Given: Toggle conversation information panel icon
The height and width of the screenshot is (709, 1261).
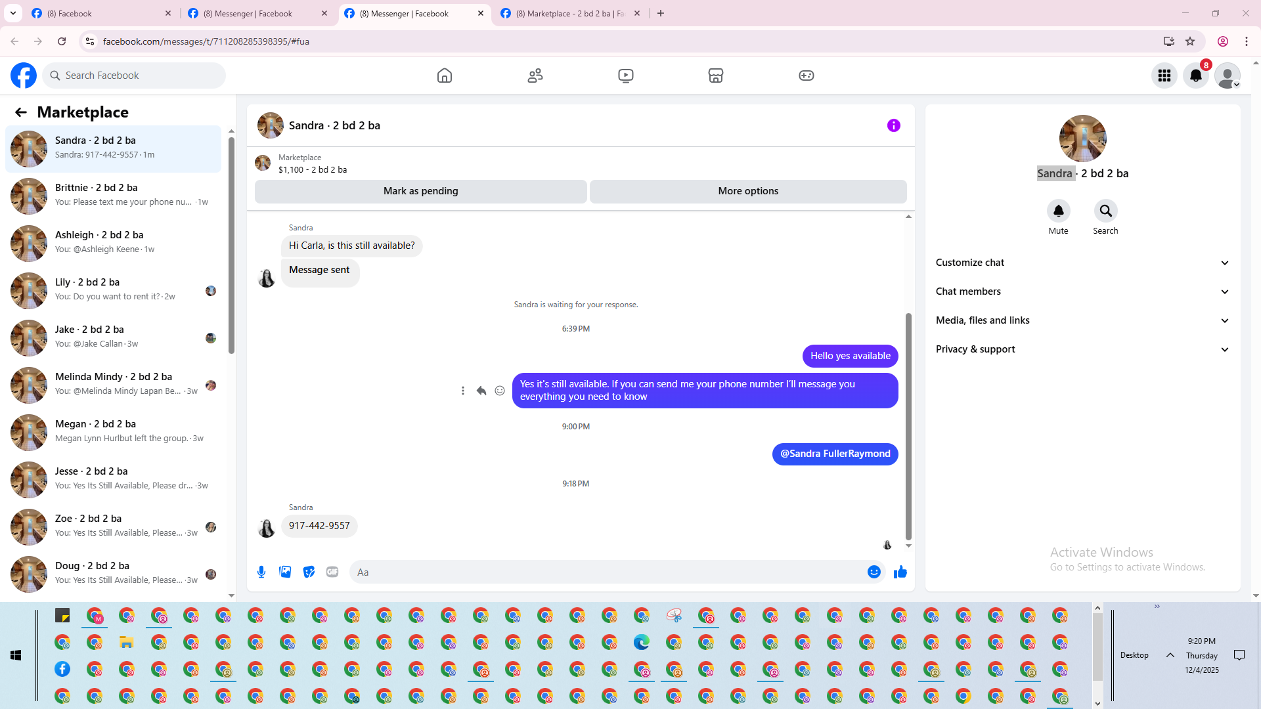Looking at the screenshot, I should (x=893, y=125).
